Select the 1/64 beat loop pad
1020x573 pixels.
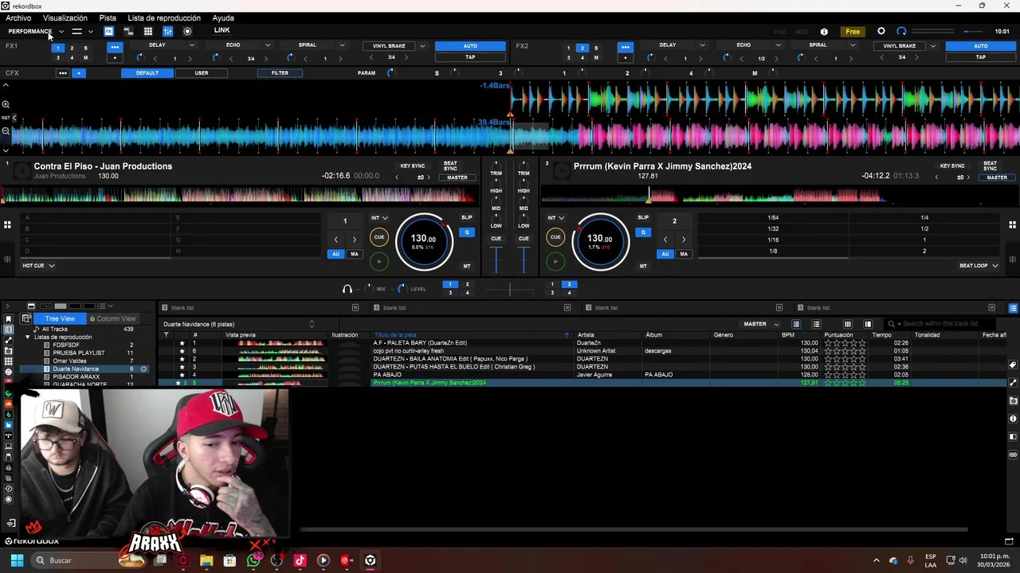point(773,218)
